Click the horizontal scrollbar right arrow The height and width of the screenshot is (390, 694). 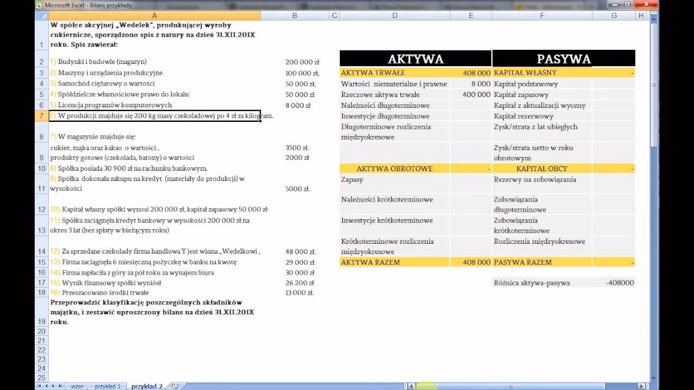pos(640,385)
